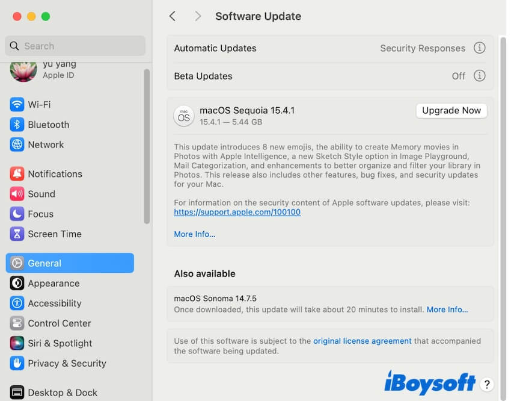Viewport: 511px width, 401px height.
Task: Go back with the left chevron
Action: [x=173, y=16]
